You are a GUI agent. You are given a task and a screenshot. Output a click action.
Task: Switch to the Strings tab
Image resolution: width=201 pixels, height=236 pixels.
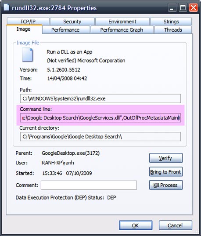(171, 22)
